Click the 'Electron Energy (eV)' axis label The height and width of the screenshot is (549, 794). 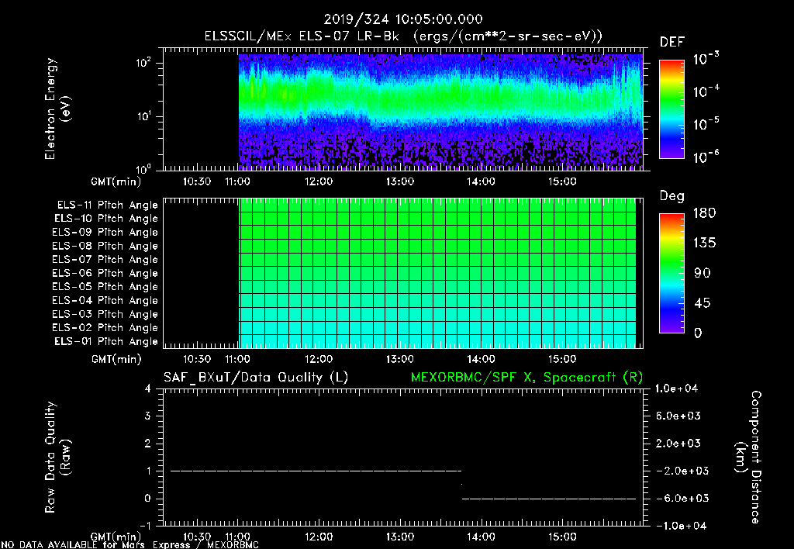click(x=57, y=109)
